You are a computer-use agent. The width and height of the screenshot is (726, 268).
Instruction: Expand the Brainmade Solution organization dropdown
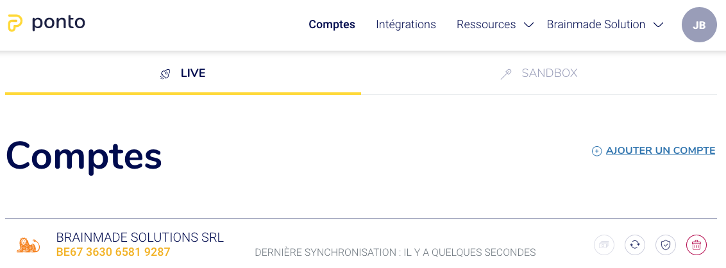coord(605,24)
